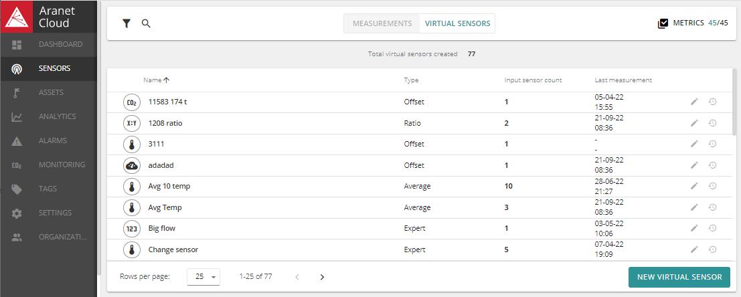Click the CO2 icon of 11583 174 t

(x=132, y=102)
